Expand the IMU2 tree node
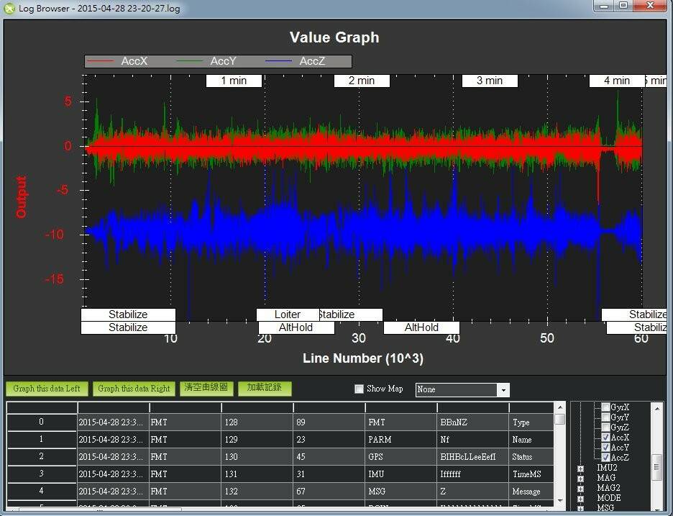 click(580, 469)
